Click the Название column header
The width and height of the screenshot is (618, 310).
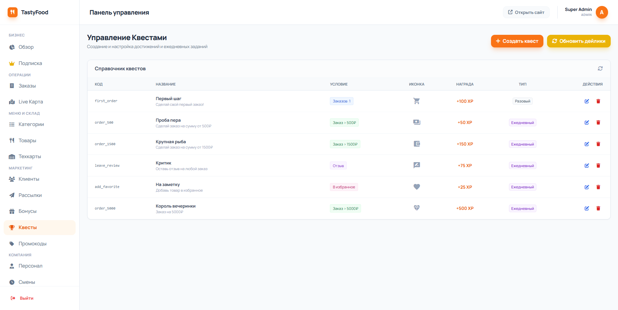coord(165,84)
